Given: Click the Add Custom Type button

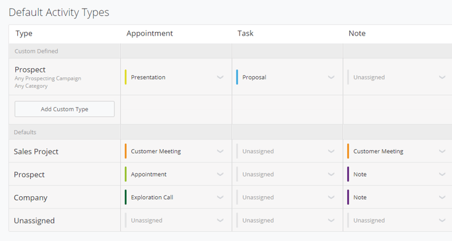Looking at the screenshot, I should click(x=65, y=109).
